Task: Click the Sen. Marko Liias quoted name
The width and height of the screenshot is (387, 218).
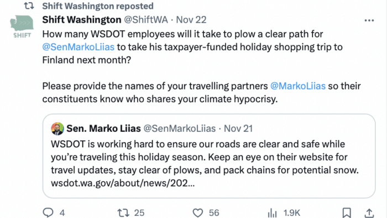Action: tap(103, 128)
